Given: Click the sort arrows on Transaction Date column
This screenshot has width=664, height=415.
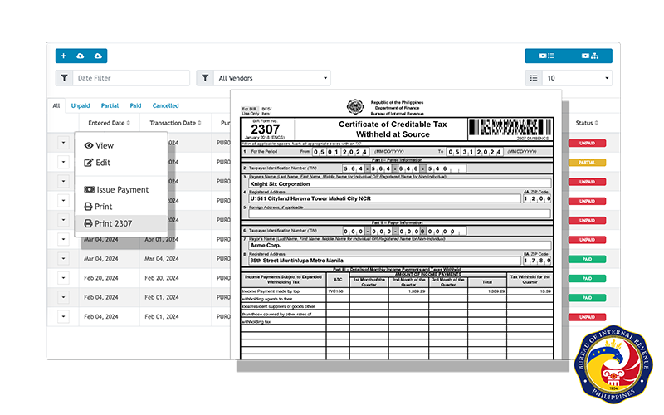Looking at the screenshot, I should click(199, 123).
